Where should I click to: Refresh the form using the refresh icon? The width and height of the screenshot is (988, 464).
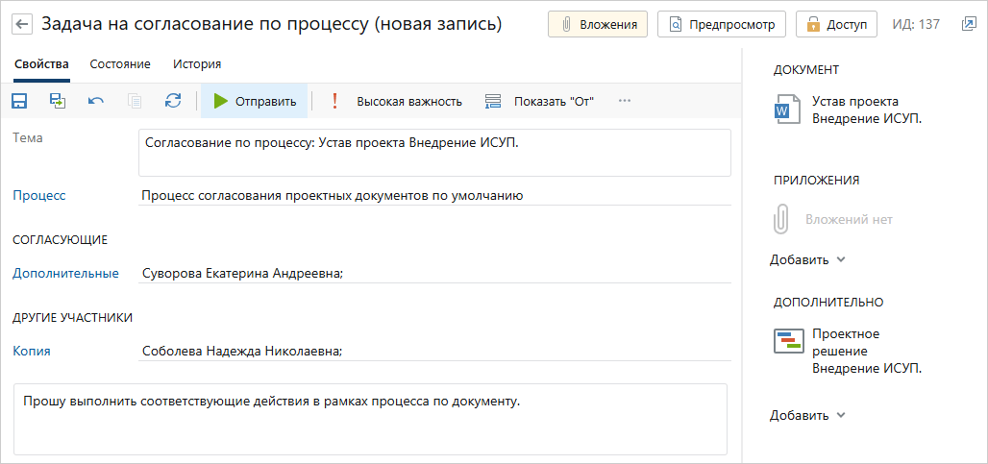(173, 101)
